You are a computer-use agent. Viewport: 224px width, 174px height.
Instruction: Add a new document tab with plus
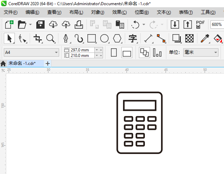pos(48,64)
